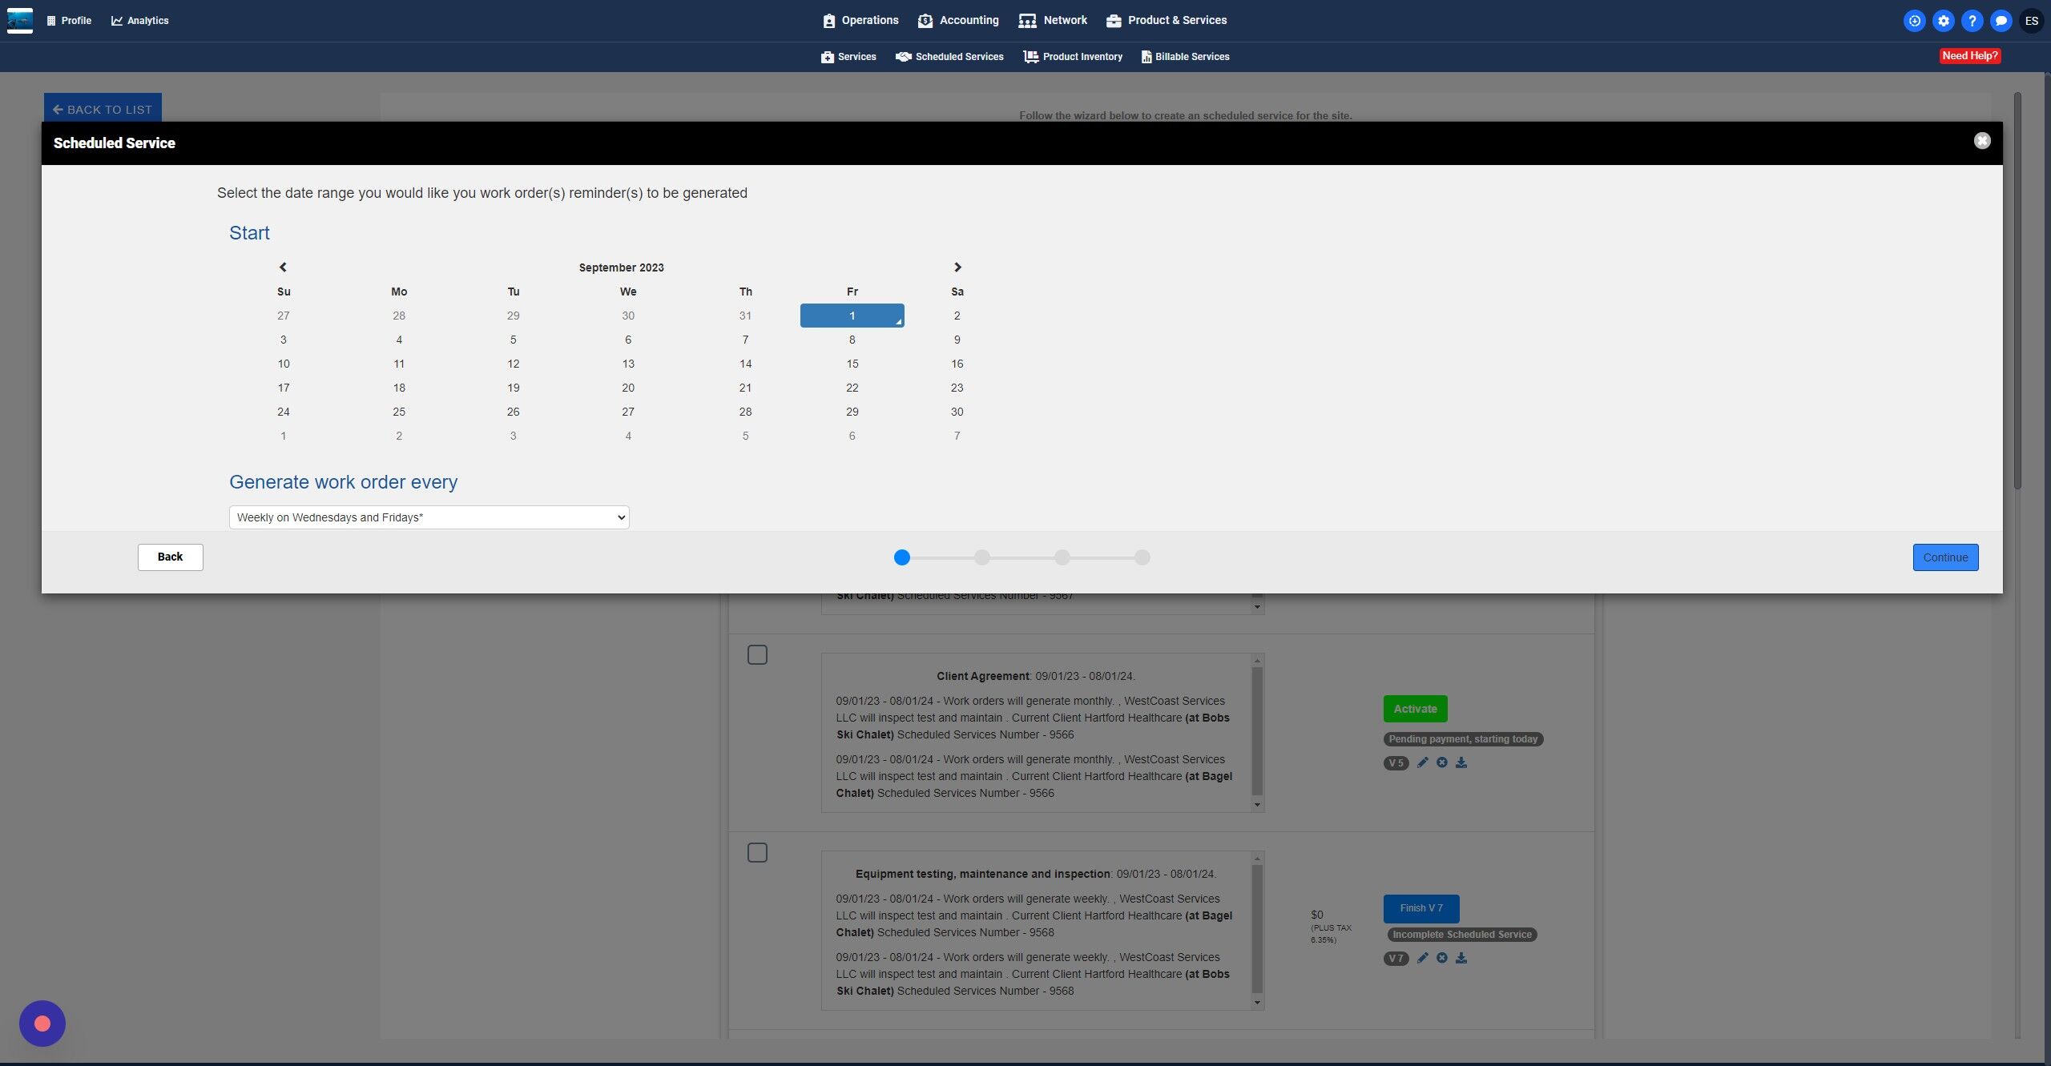Close the Scheduled Service dialog

1981,141
